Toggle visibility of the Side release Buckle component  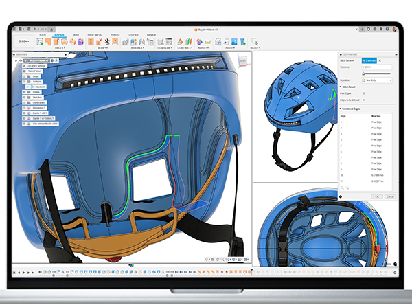tap(24, 124)
